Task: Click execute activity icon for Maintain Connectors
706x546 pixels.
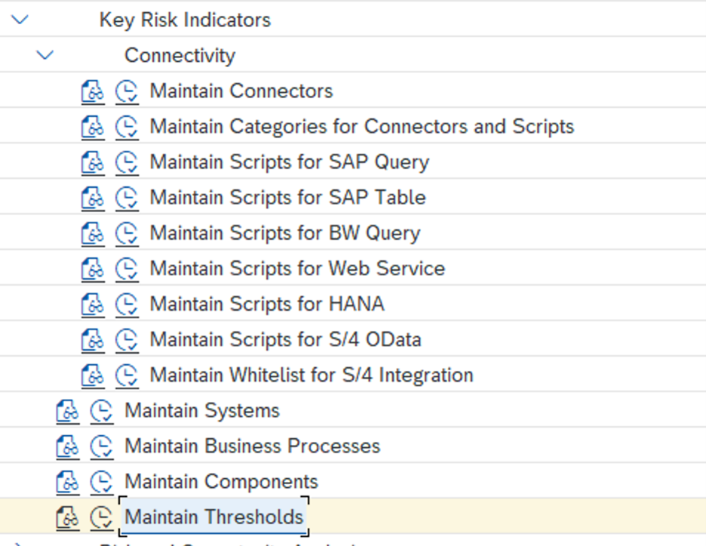Action: [x=127, y=91]
